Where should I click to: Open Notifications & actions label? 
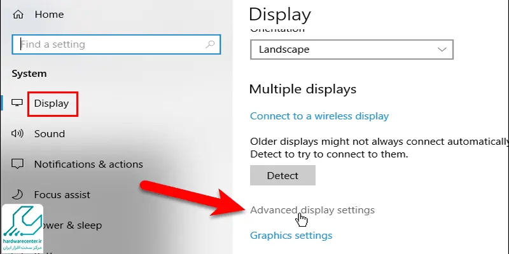click(x=88, y=164)
